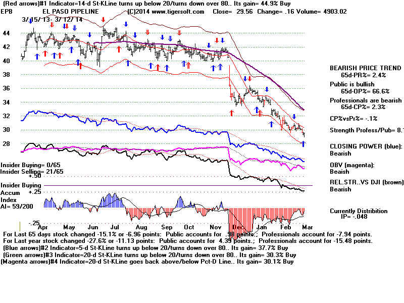Select the Jul month marker
This screenshot has height=303, width=404.
(115, 227)
